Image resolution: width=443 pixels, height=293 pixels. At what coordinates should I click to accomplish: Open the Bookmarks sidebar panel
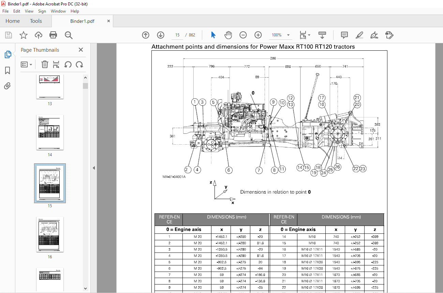coord(8,70)
